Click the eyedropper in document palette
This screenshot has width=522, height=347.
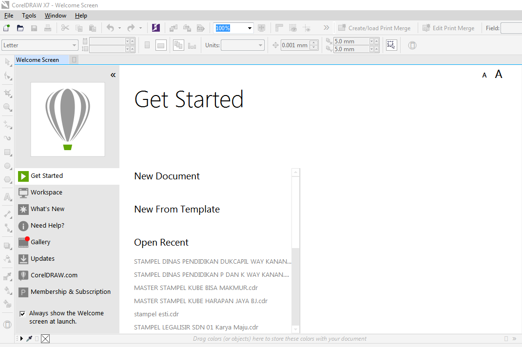click(29, 339)
